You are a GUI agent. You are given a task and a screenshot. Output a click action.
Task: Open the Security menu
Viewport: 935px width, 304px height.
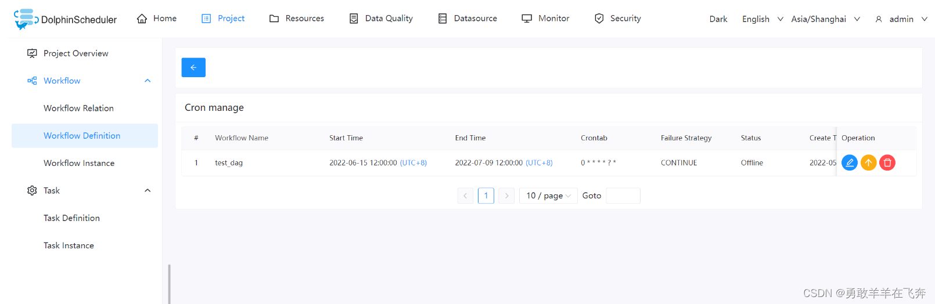pos(617,19)
